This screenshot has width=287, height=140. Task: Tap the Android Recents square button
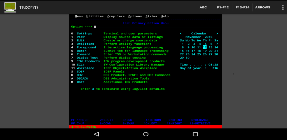click(x=195, y=134)
